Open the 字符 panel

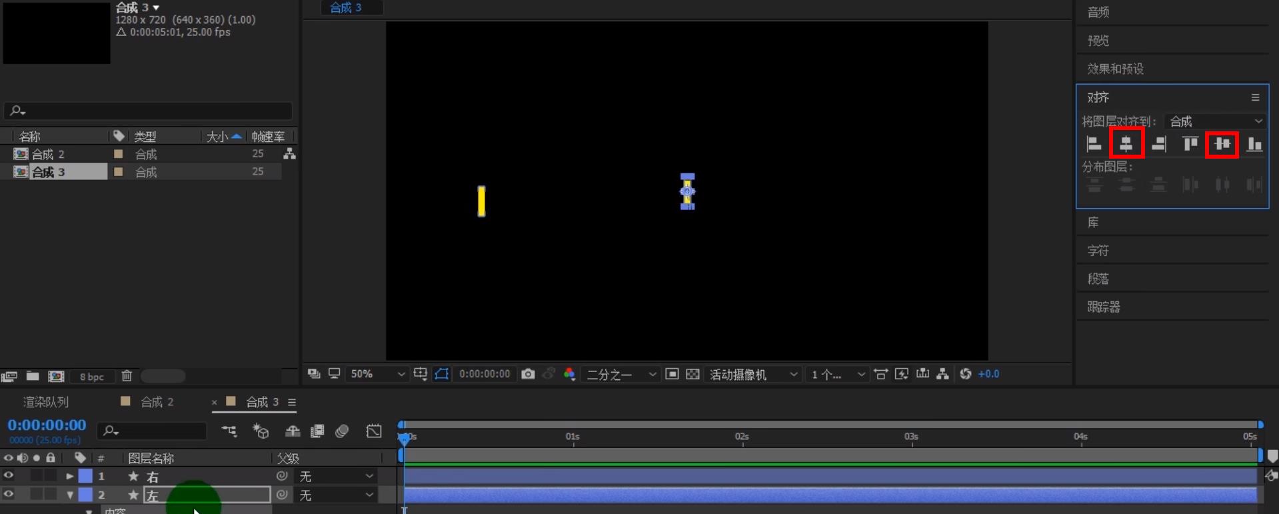(1098, 251)
